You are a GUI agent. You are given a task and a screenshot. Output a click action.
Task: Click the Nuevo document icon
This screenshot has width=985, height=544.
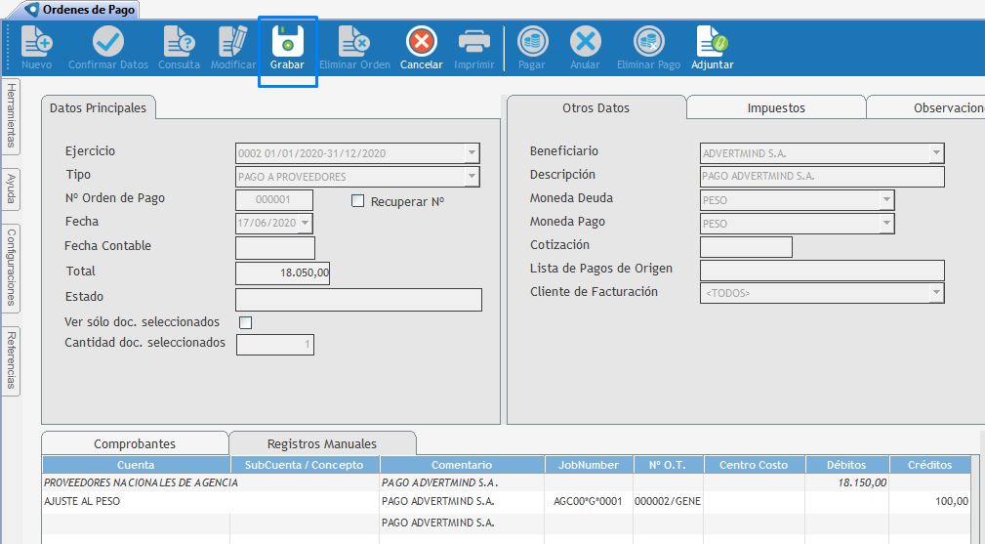tap(36, 42)
